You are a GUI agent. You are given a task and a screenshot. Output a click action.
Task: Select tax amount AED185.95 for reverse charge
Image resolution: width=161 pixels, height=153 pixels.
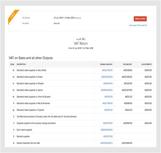[128, 123]
